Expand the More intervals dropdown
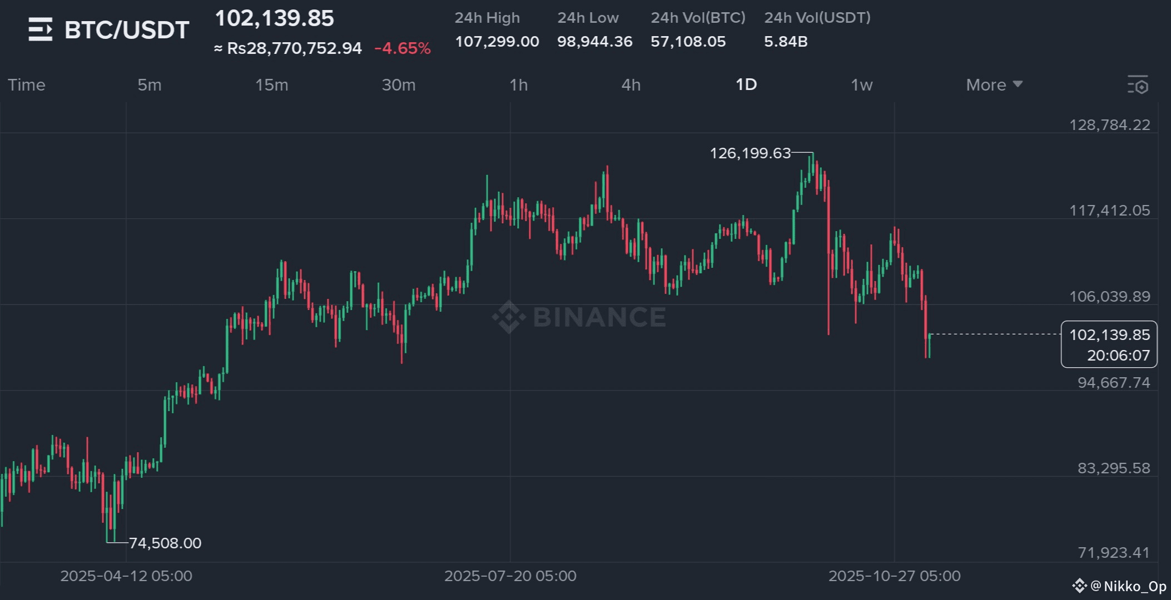This screenshot has height=600, width=1171. click(994, 85)
